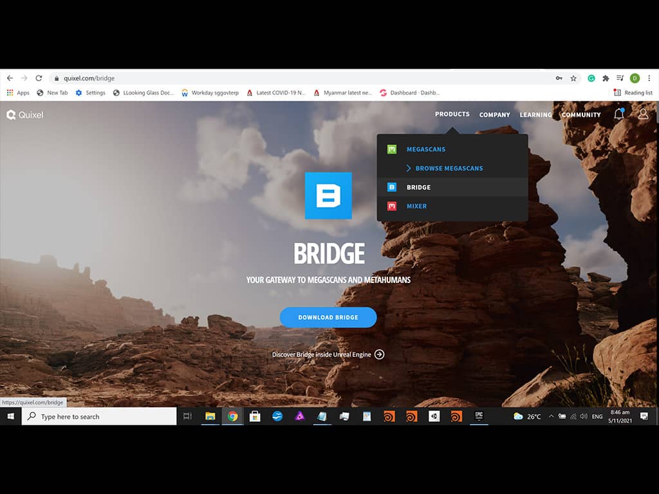The image size is (659, 494).
Task: Open Chrome profile avatar D
Action: tap(635, 78)
